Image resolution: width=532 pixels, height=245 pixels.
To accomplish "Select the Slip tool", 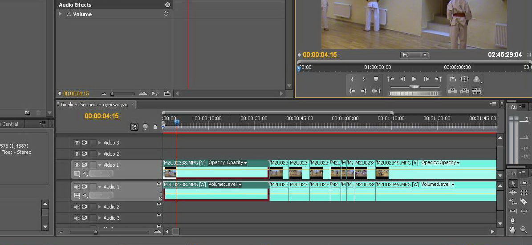I will pos(513,211).
